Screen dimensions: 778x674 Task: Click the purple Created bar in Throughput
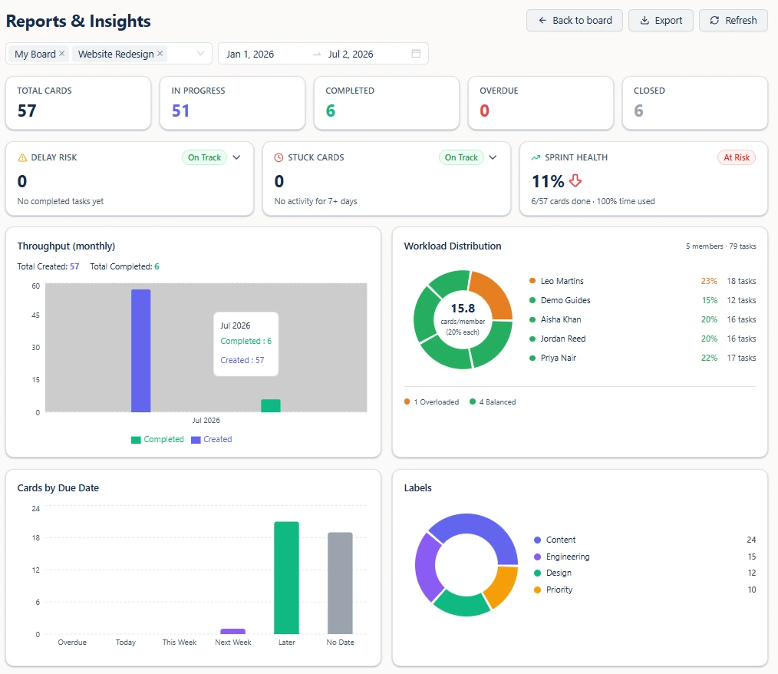pos(141,350)
